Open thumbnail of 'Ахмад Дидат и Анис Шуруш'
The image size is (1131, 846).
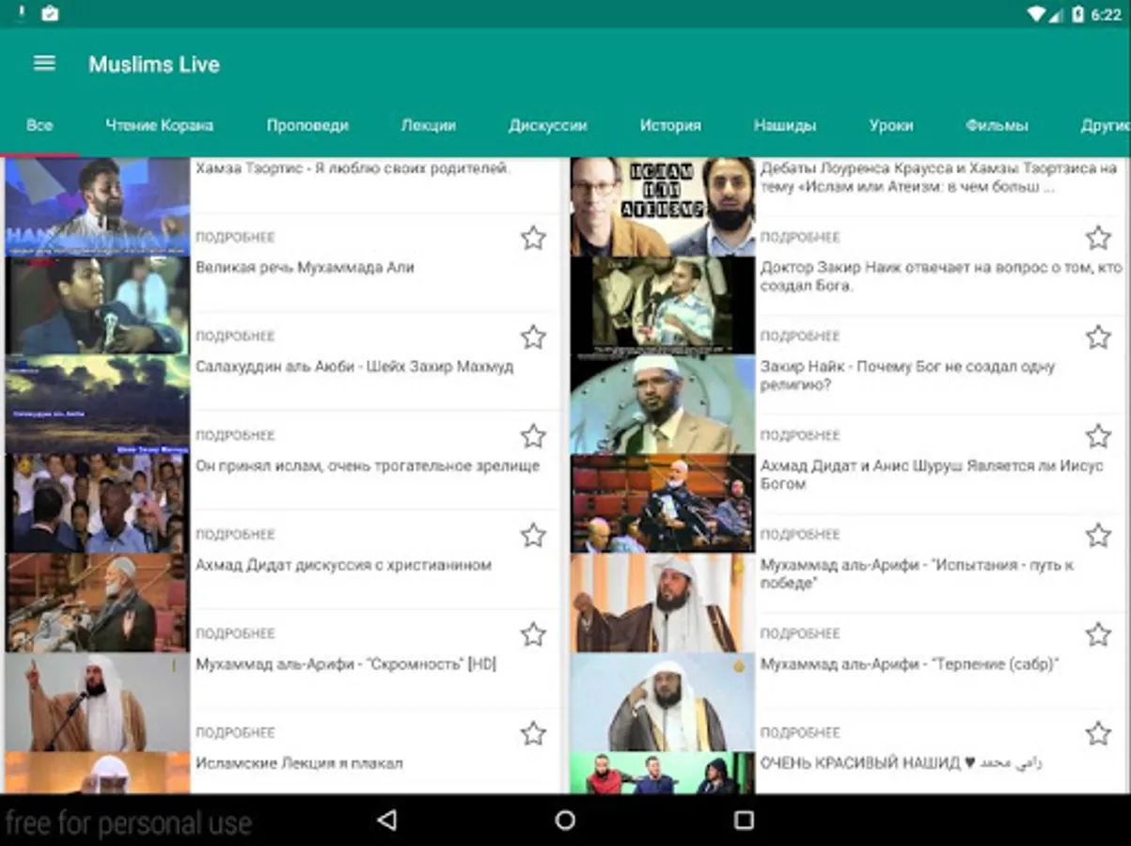663,504
